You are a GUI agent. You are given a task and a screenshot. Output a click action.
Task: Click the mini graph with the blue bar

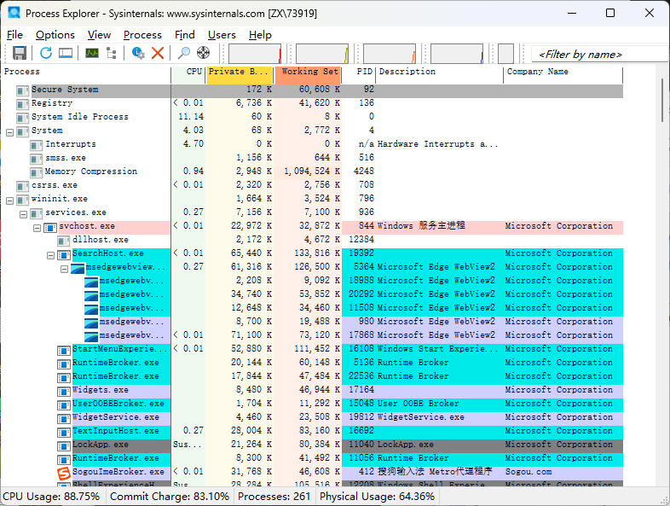(x=457, y=54)
